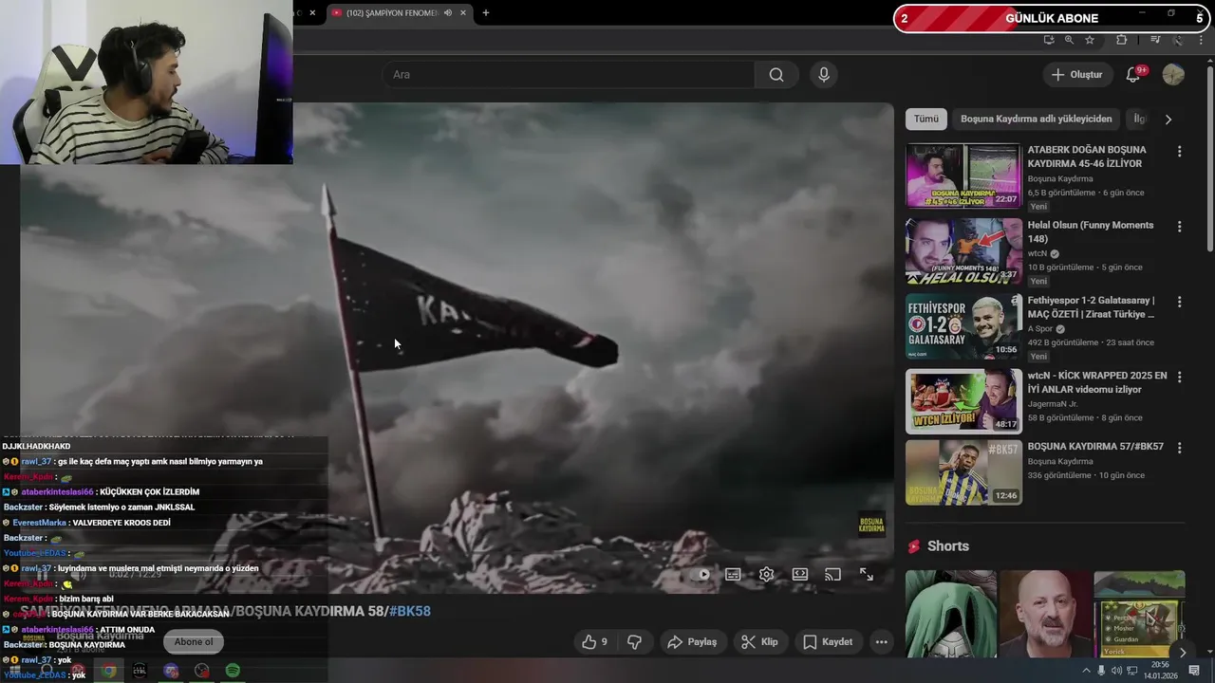The image size is (1215, 683).
Task: Open wtcN channel under Helal Olsun
Action: click(x=1037, y=254)
